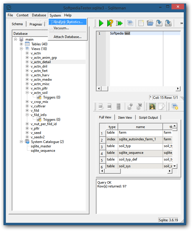
Task: Click the System Catalogue icon
Action: point(27,142)
